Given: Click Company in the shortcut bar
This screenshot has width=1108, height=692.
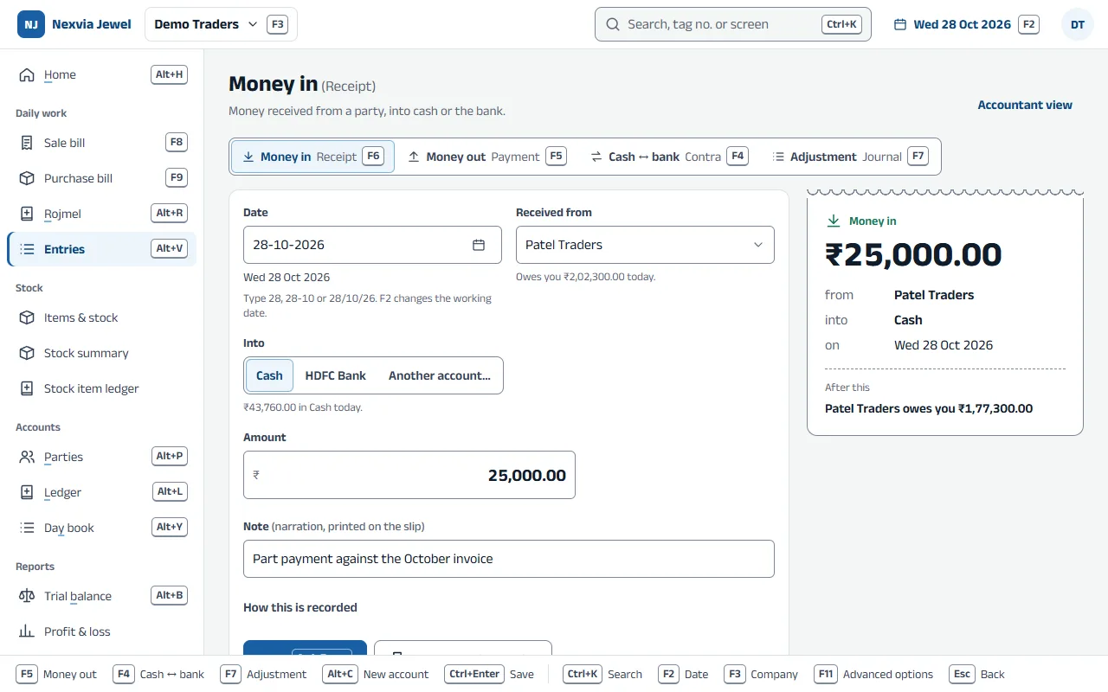Looking at the screenshot, I should (x=762, y=674).
